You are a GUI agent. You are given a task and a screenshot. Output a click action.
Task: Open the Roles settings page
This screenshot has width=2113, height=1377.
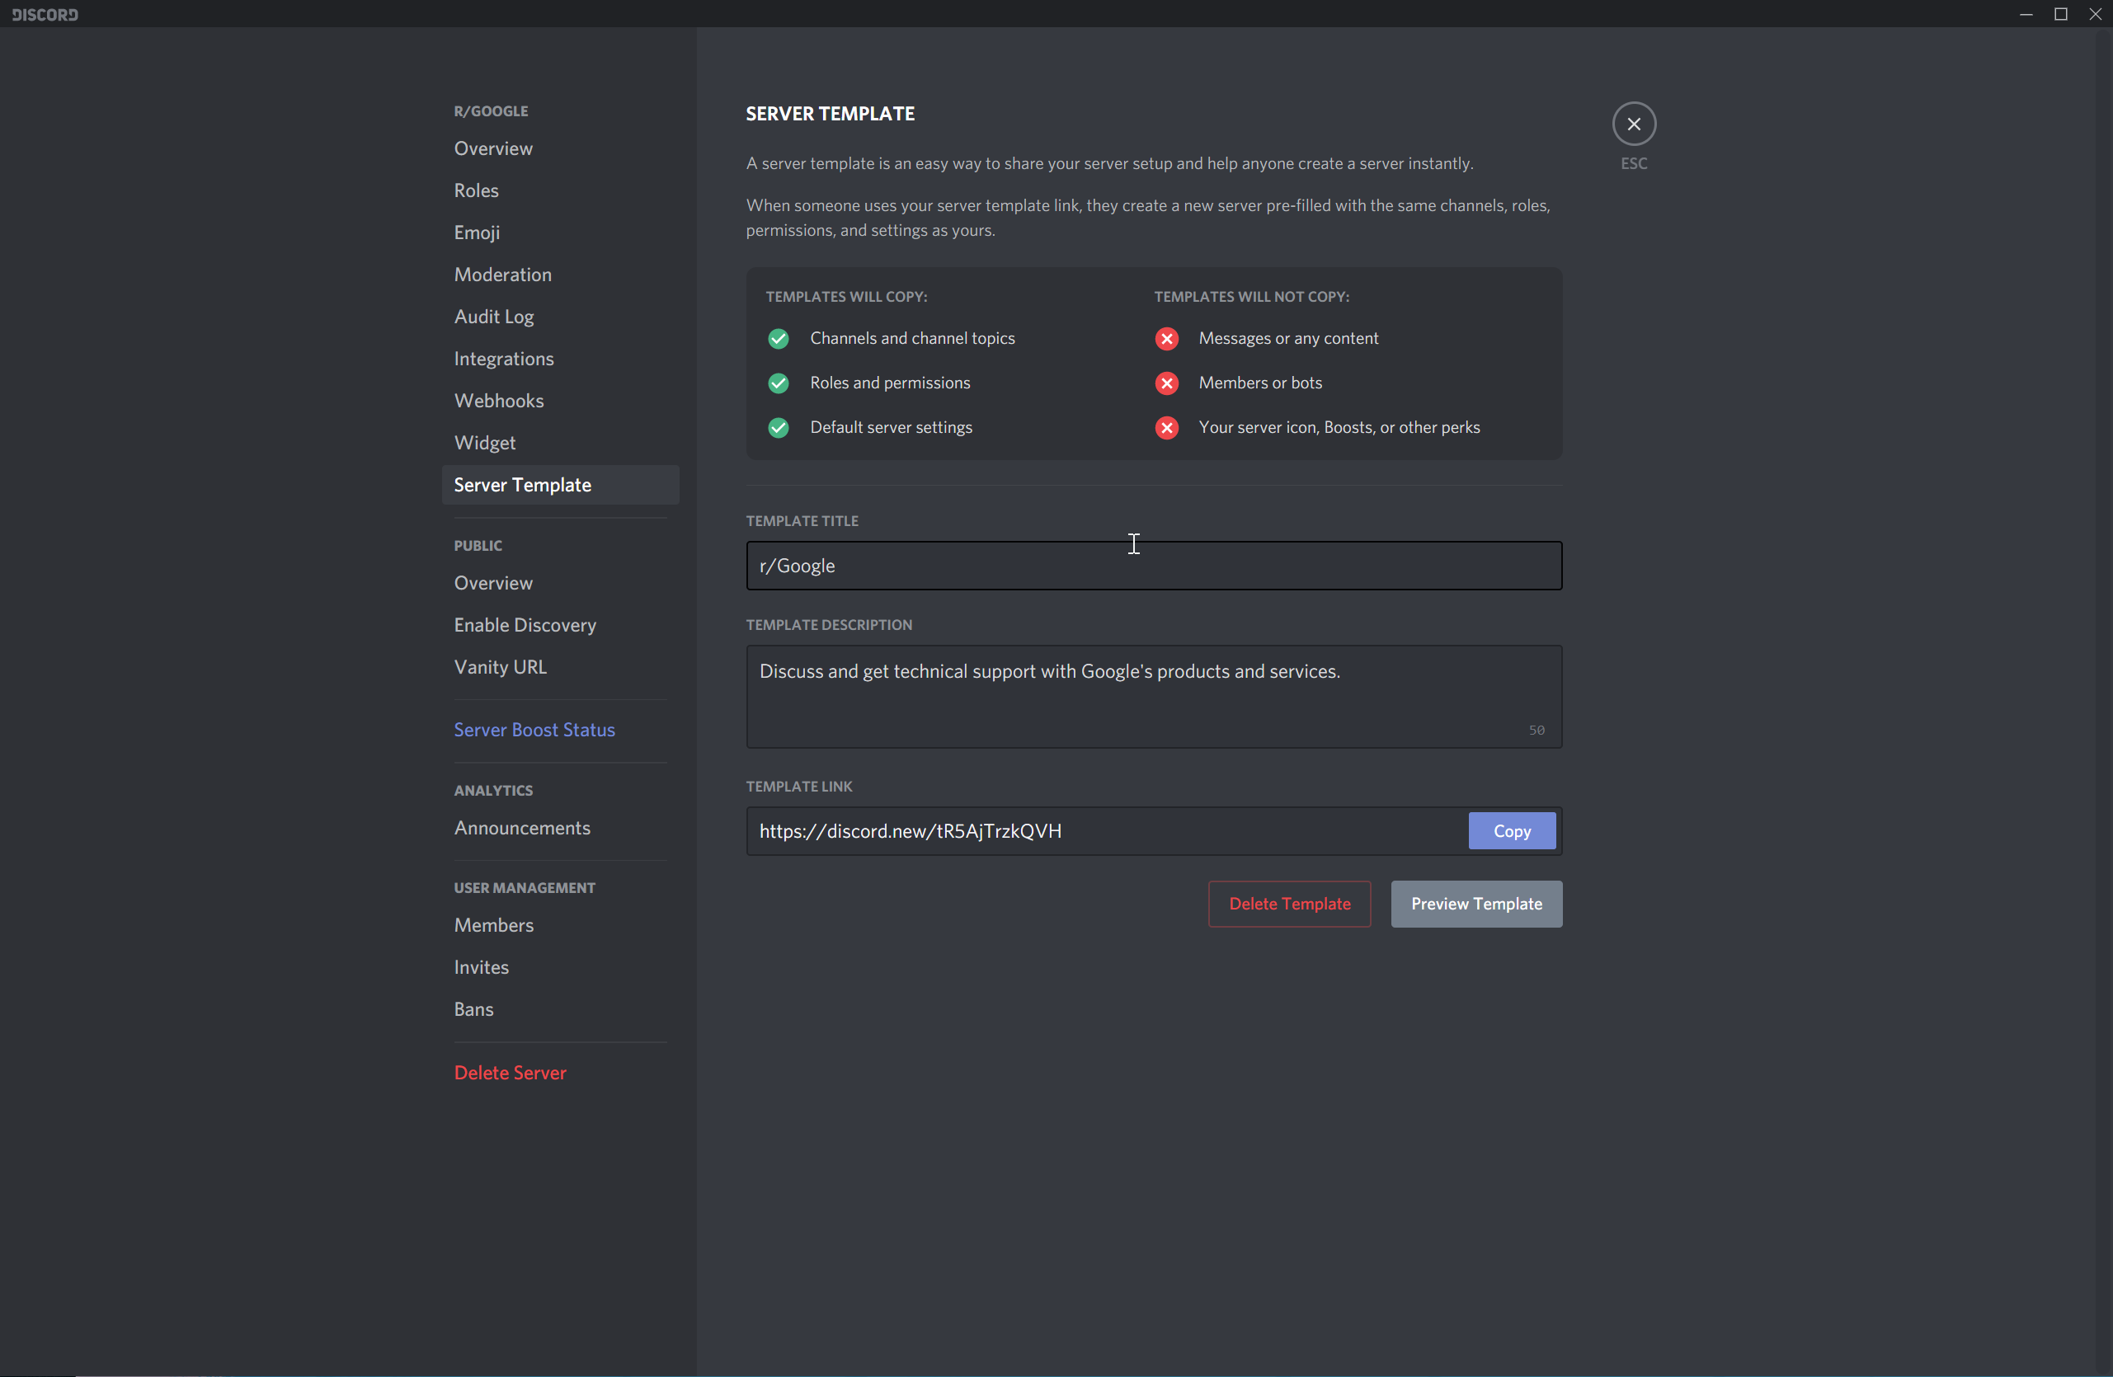476,190
